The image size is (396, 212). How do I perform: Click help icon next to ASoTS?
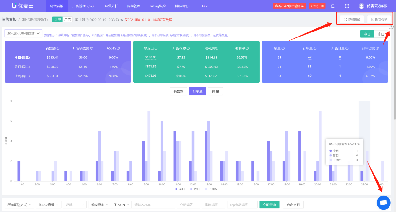tap(118, 48)
